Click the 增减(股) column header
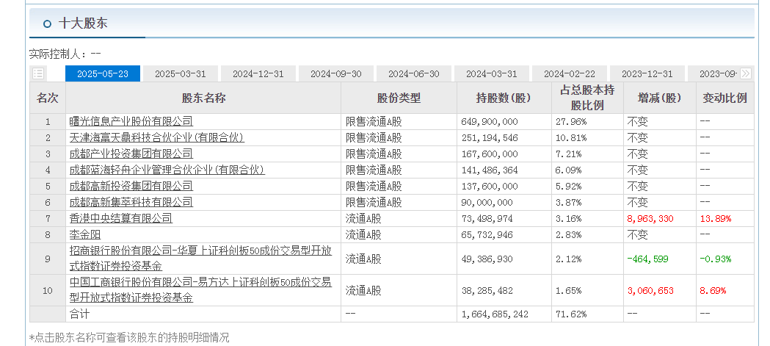The height and width of the screenshot is (346, 770). click(x=659, y=98)
